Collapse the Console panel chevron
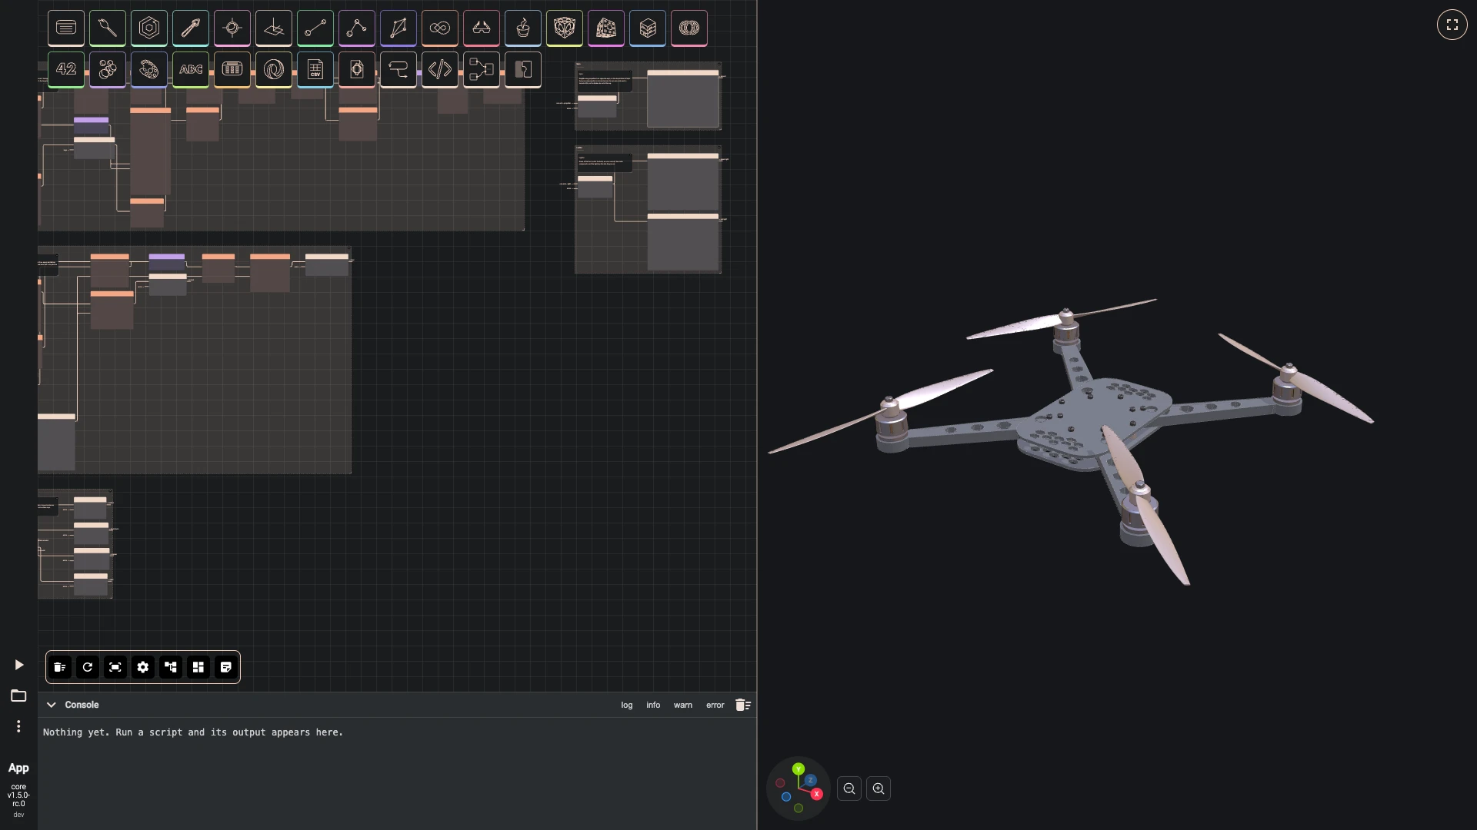The image size is (1477, 830). (x=52, y=705)
